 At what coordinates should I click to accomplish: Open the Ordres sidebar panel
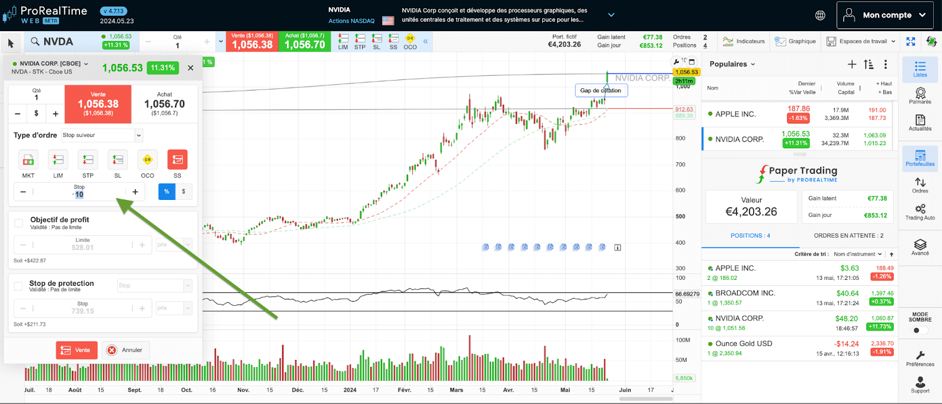coord(920,185)
